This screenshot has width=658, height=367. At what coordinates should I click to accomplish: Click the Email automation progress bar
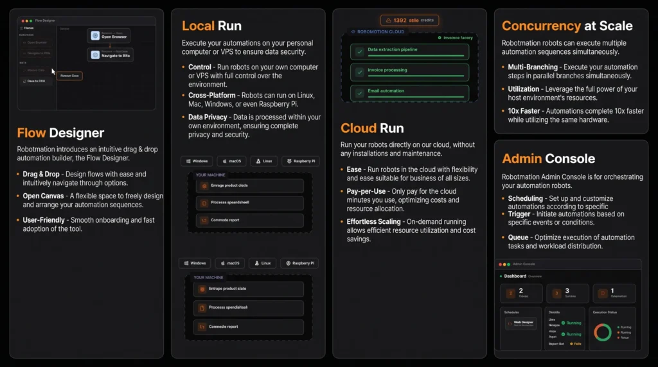pyautogui.click(x=416, y=97)
